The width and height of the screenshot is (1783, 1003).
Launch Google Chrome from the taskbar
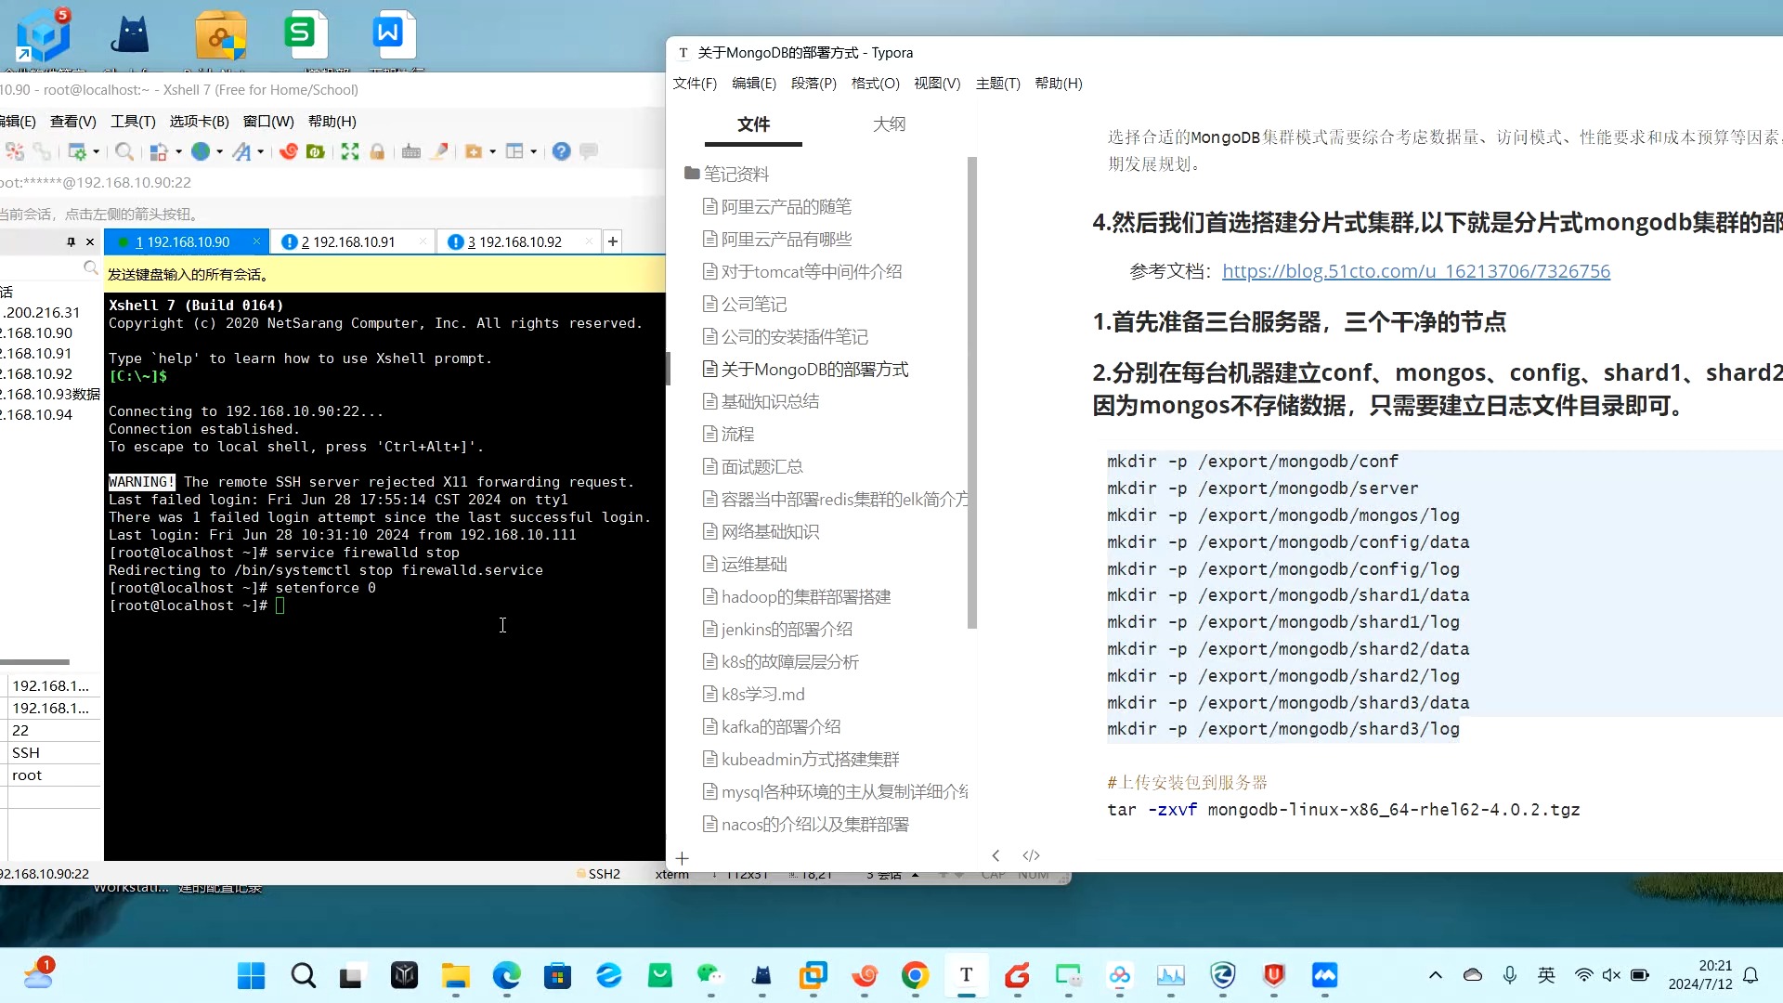[915, 976]
